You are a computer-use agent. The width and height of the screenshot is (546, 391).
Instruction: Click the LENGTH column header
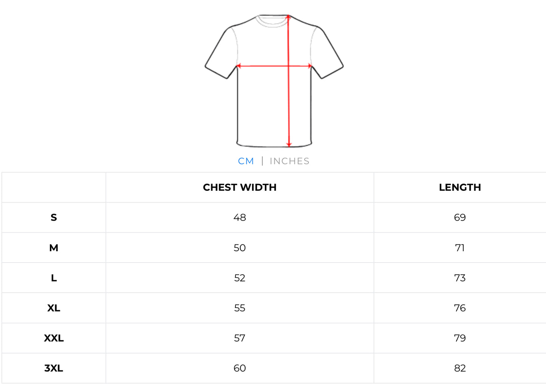pyautogui.click(x=460, y=187)
